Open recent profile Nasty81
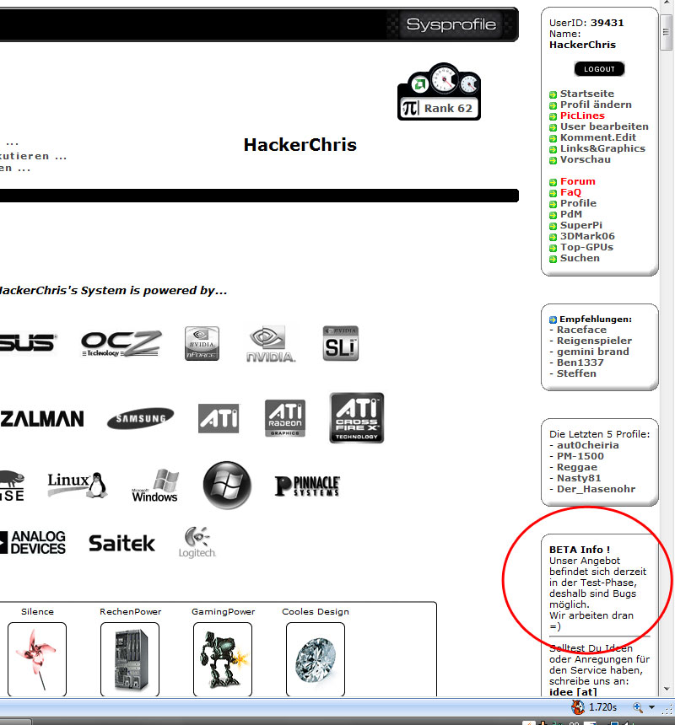Image resolution: width=675 pixels, height=725 pixels. [579, 478]
